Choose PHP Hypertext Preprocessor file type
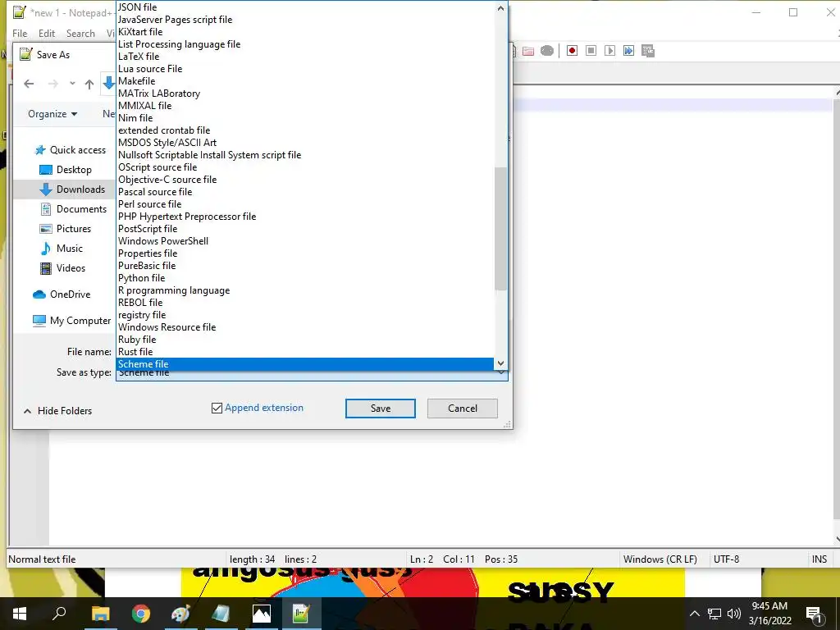Viewport: 840px width, 630px height. point(305,217)
